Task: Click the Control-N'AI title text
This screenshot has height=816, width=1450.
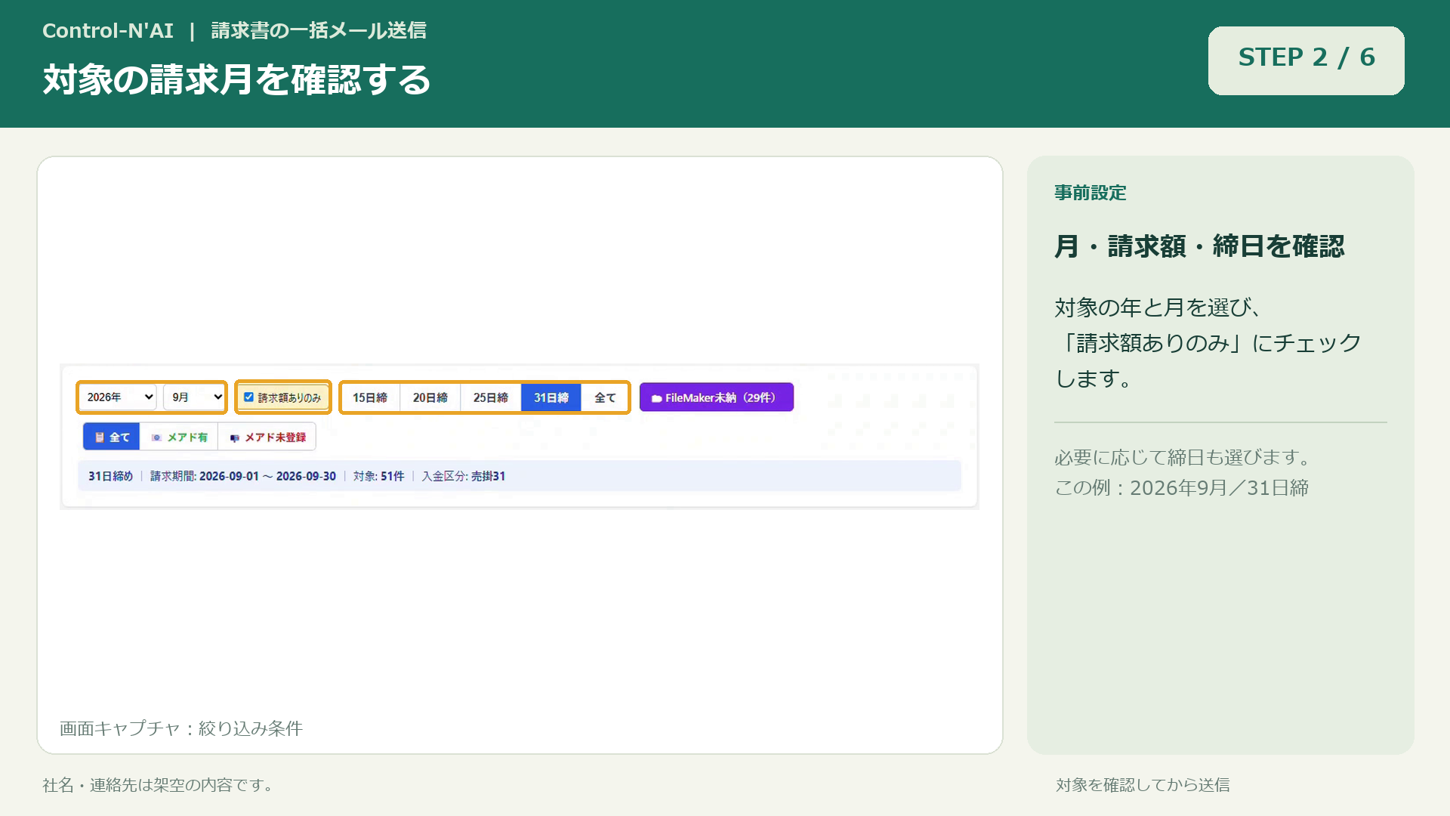Action: coord(108,31)
